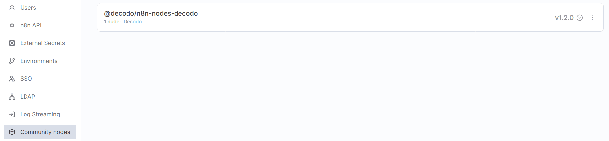The width and height of the screenshot is (609, 141).
Task: Click the Community nodes cube icon
Action: coord(12,132)
